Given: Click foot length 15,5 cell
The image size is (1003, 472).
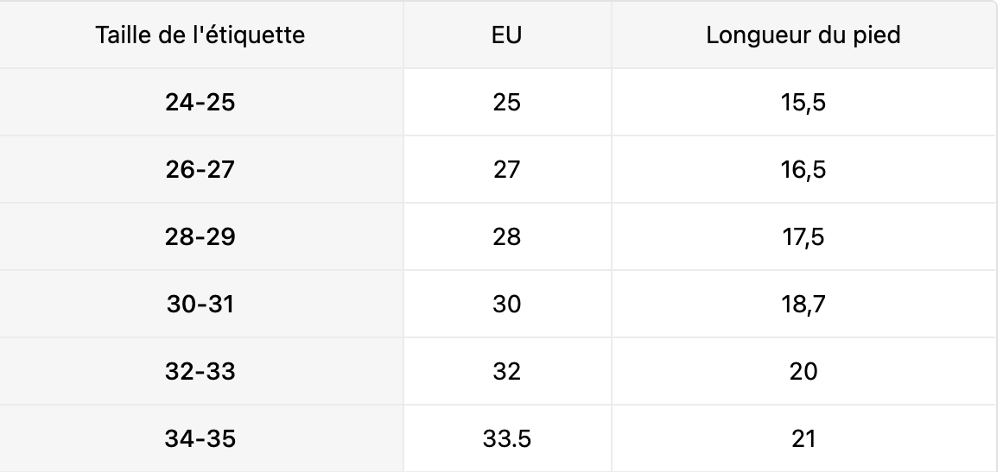Looking at the screenshot, I should (x=803, y=102).
